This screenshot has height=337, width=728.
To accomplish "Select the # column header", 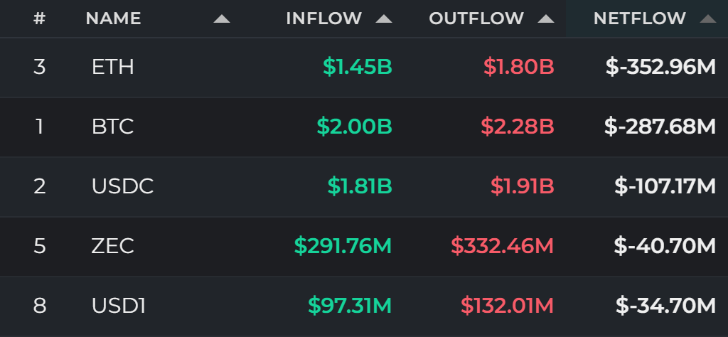I will 40,18.
